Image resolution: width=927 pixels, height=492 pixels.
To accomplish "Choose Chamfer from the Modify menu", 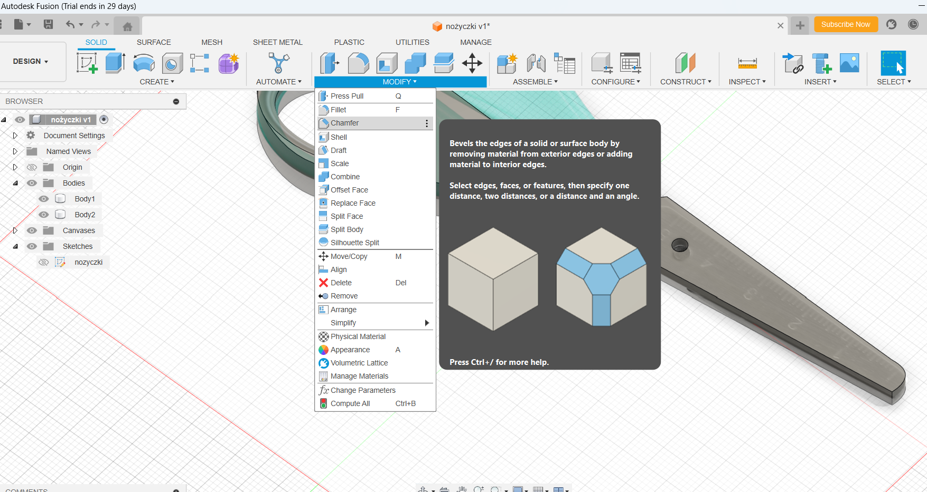I will 375,123.
